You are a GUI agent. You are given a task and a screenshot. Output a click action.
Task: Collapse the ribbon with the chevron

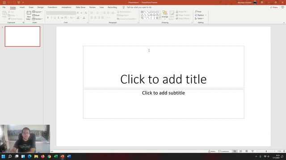[284, 23]
